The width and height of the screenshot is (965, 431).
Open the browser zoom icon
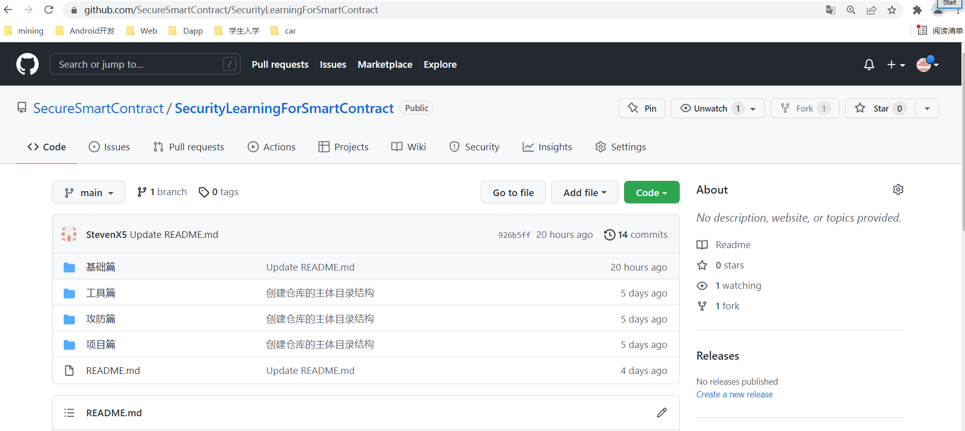click(x=851, y=10)
